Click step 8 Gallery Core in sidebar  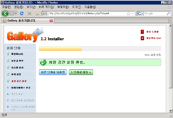[23, 108]
